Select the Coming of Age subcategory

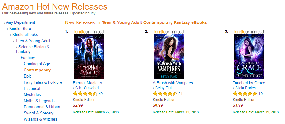point(37,64)
